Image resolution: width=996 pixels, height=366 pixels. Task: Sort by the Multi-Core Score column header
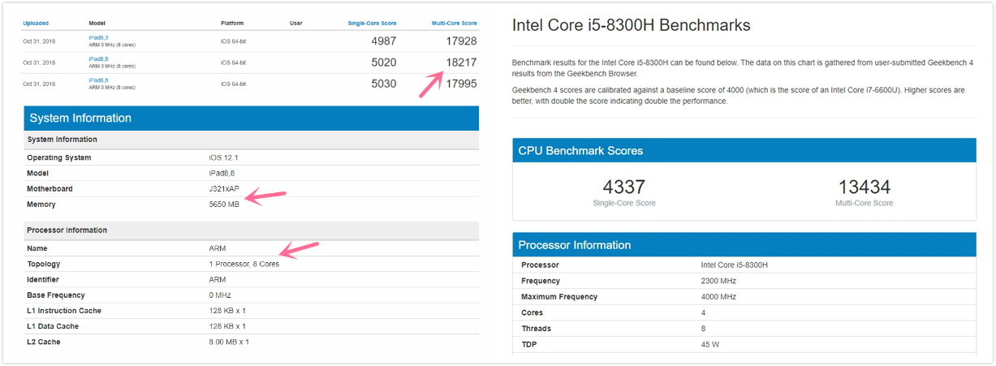pyautogui.click(x=454, y=23)
